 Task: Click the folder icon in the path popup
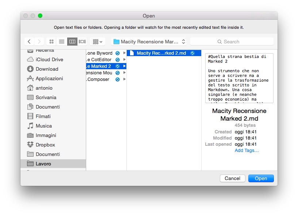pos(116,42)
